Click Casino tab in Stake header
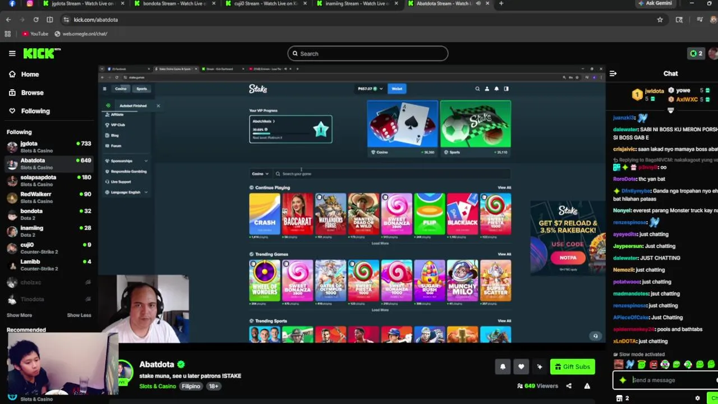 pyautogui.click(x=121, y=89)
